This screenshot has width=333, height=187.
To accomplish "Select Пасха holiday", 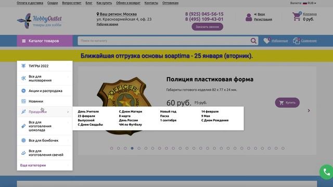I will point(164,116).
